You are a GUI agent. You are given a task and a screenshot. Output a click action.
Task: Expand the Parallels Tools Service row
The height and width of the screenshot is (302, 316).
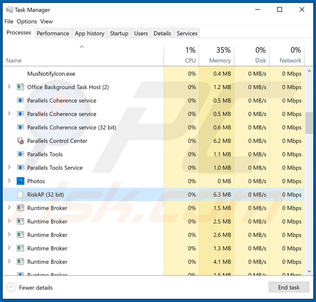9,167
